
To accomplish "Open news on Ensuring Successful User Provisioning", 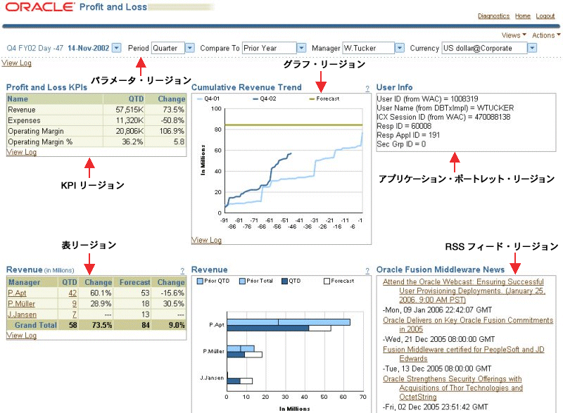I will (x=464, y=291).
